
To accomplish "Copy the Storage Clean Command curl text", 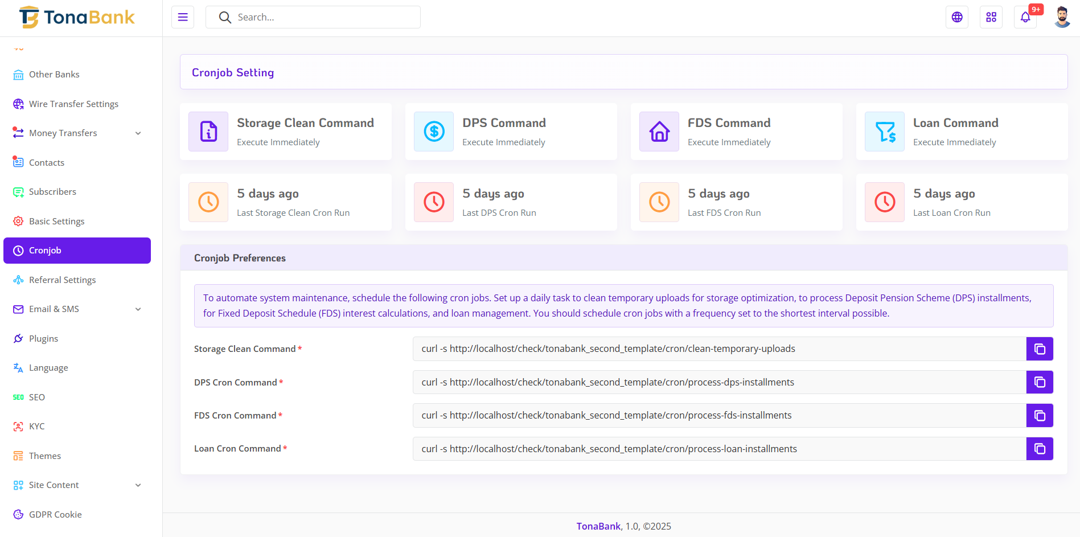I will point(1039,349).
